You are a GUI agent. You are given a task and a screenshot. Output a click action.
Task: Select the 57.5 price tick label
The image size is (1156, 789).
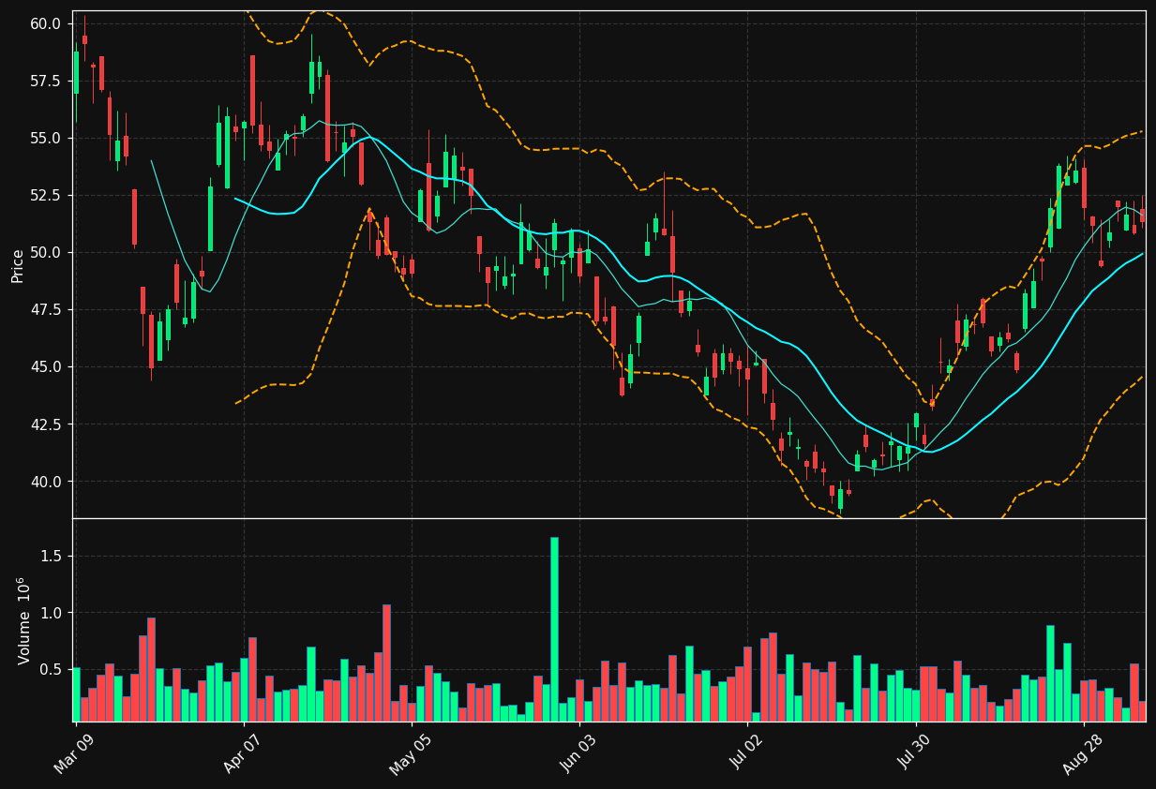pos(47,81)
